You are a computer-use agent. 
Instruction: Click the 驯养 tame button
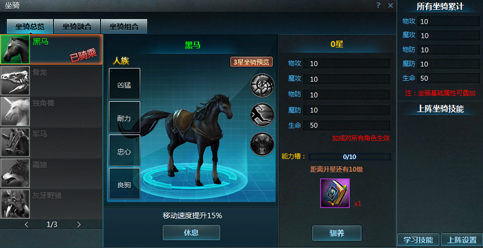pos(337,233)
